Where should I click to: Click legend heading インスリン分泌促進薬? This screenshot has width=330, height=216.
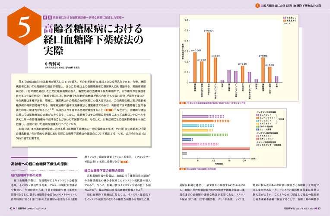266,112
